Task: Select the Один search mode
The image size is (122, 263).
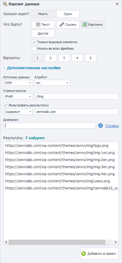Action: 68,14
